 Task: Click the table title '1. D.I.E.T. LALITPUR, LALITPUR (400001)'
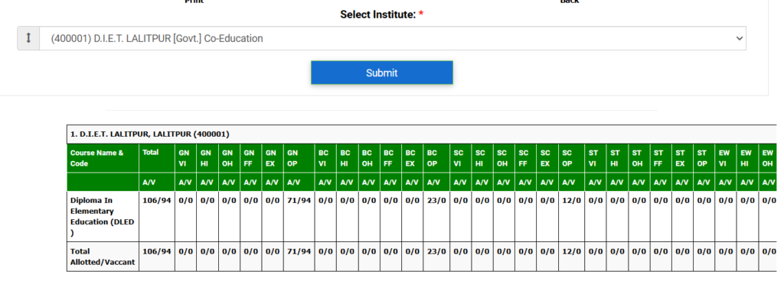pos(149,134)
